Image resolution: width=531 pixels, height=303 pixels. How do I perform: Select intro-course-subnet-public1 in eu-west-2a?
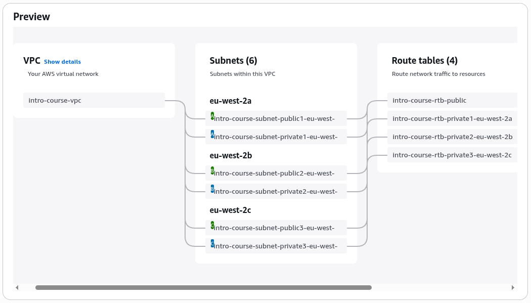tap(276, 118)
